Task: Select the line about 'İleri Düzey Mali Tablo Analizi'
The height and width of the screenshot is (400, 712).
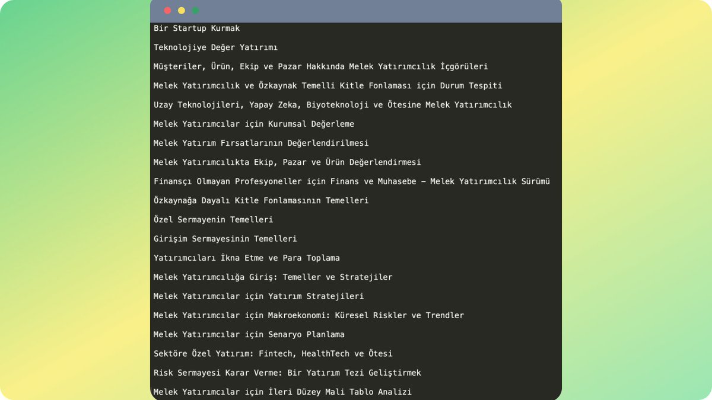Action: [x=282, y=392]
